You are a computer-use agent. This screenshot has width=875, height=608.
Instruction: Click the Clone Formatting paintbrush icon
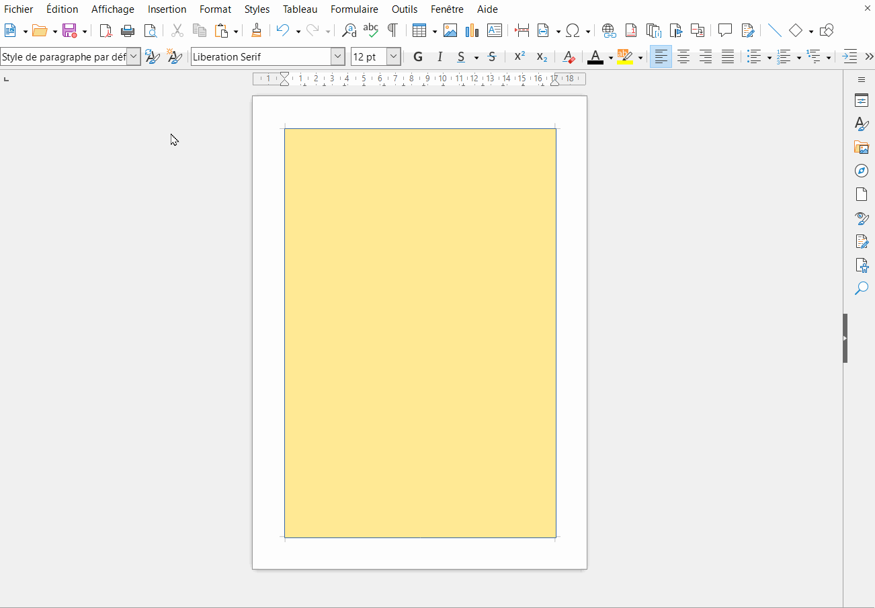256,30
